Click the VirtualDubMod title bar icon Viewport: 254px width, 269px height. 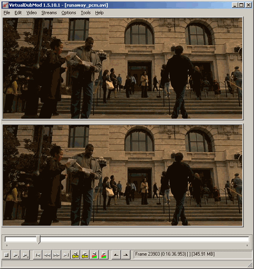(x=5, y=5)
